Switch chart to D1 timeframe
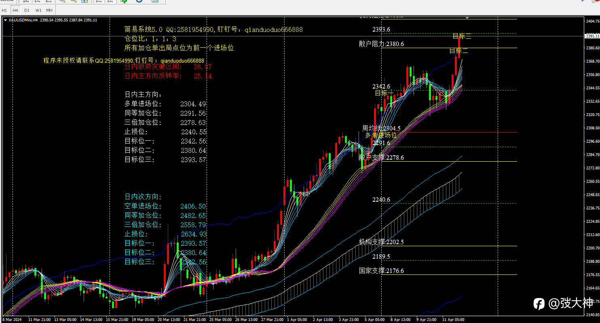 [x=27, y=10]
